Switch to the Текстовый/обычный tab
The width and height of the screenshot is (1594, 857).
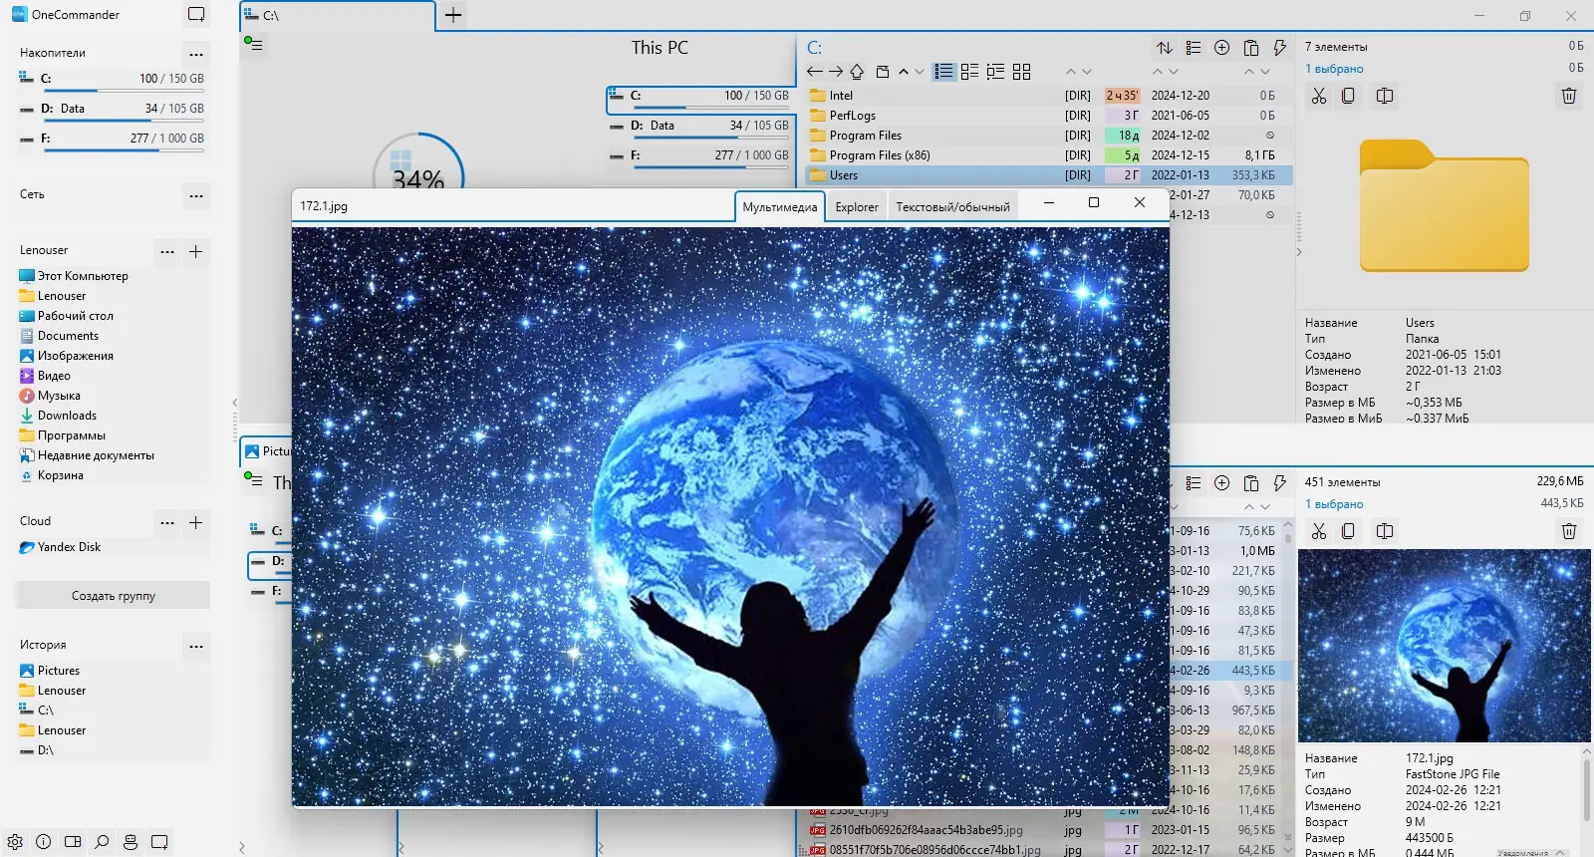coord(952,207)
